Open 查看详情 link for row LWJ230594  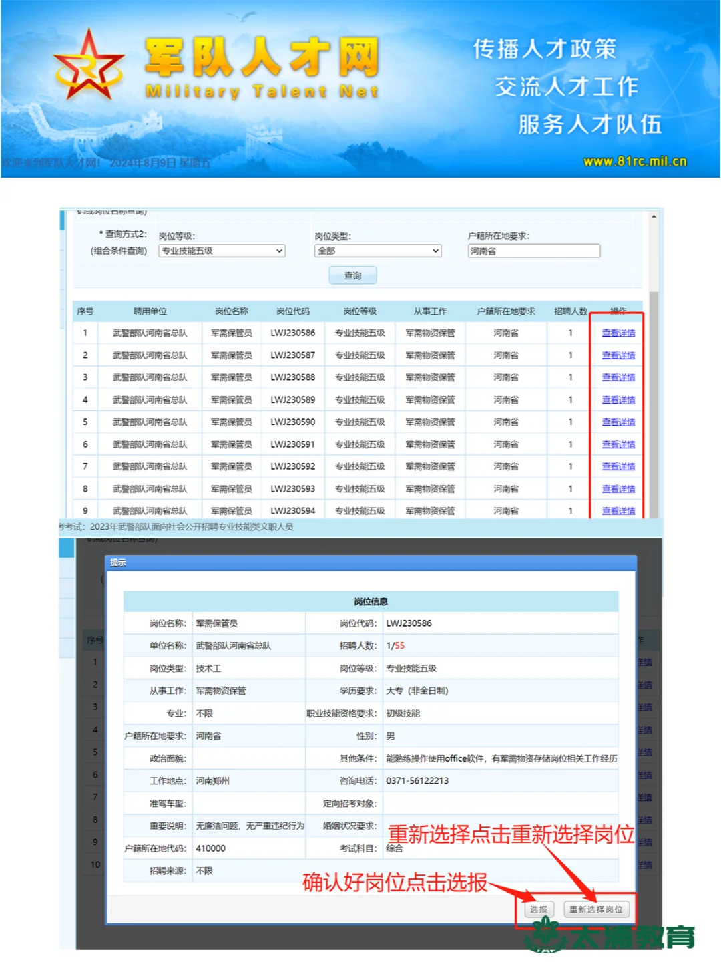(x=618, y=511)
